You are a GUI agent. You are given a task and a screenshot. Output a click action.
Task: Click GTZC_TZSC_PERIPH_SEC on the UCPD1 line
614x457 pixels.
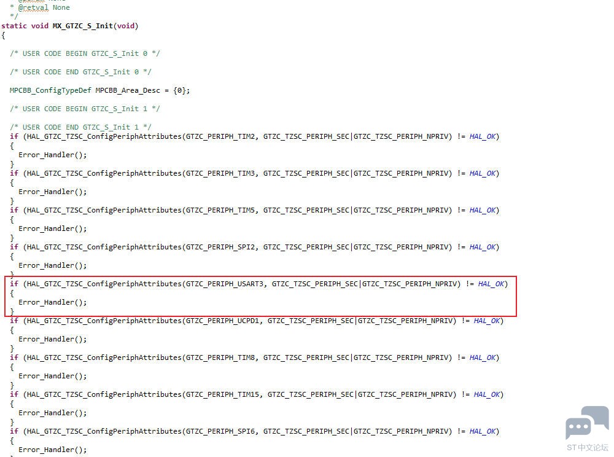(311, 321)
